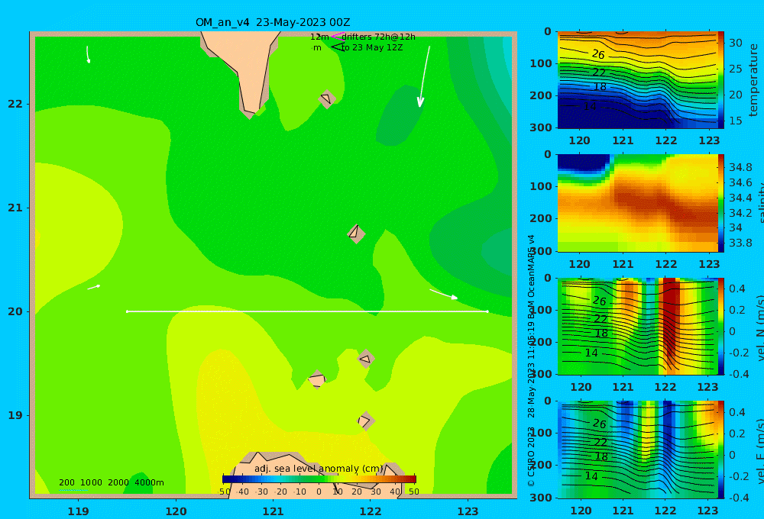Click the small white arrow near 119.2E 20.2N
This screenshot has height=519, width=764.
[x=93, y=287]
